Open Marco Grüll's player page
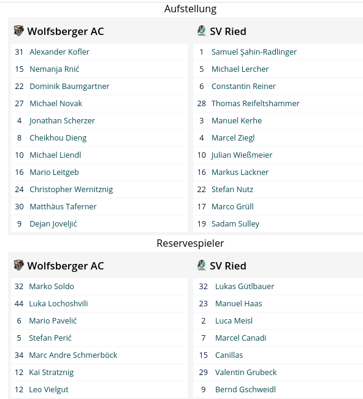 click(232, 207)
